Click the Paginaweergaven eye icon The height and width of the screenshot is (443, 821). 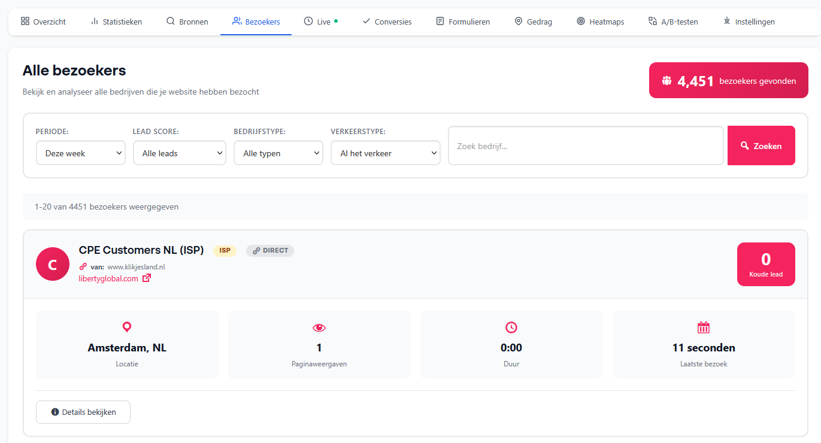coord(319,327)
